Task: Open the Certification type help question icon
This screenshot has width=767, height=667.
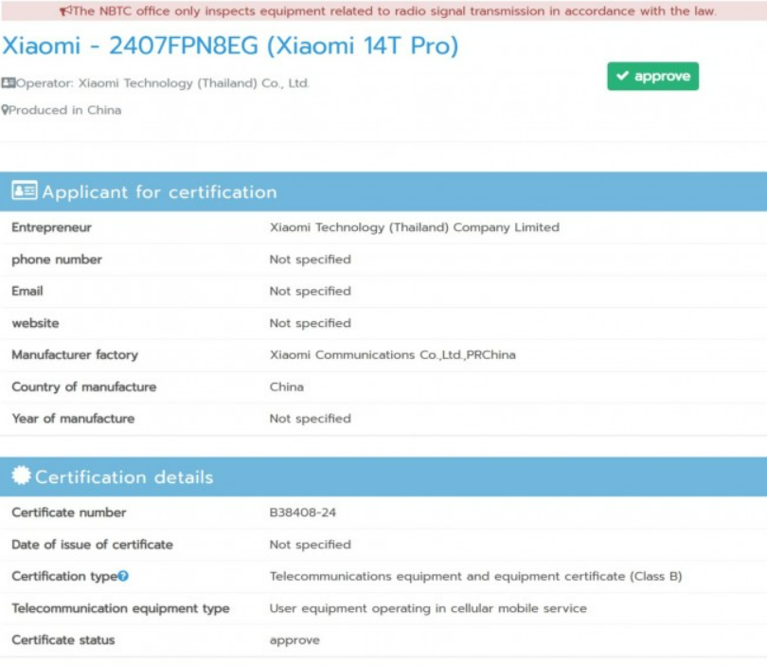Action: tap(123, 576)
